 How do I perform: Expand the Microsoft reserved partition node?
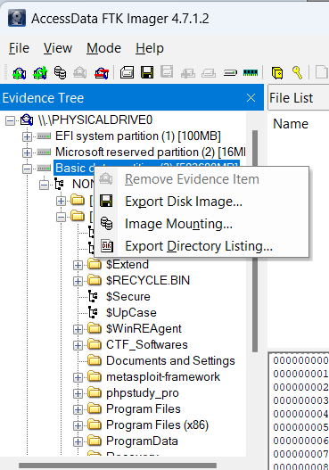[x=27, y=153]
